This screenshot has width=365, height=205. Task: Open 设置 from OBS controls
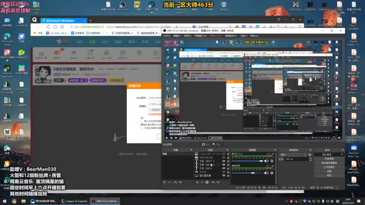click(329, 171)
